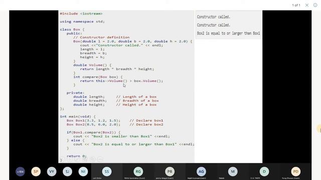Select the SJ participant avatar

[67, 171]
